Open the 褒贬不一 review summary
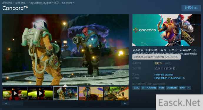Image resolution: width=203 pixels, height=110 pixels. pos(159,63)
